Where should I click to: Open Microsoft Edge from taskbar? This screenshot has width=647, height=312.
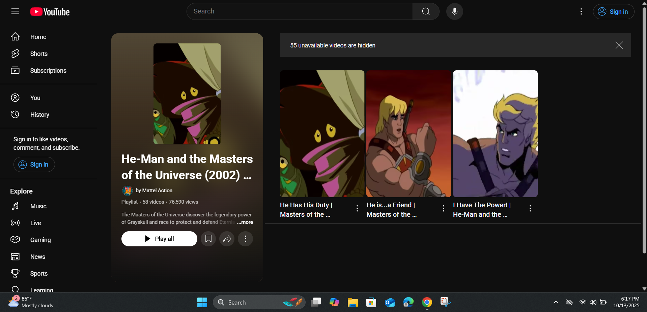point(409,302)
